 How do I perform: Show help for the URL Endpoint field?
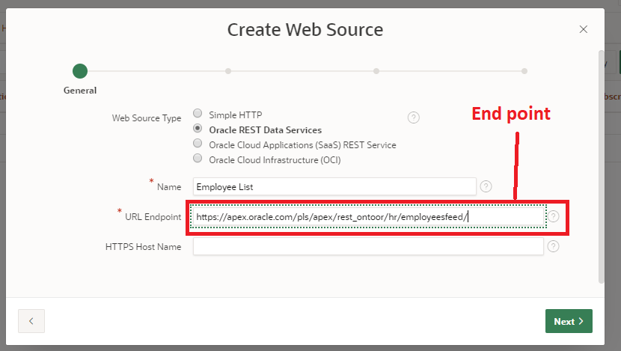point(554,216)
